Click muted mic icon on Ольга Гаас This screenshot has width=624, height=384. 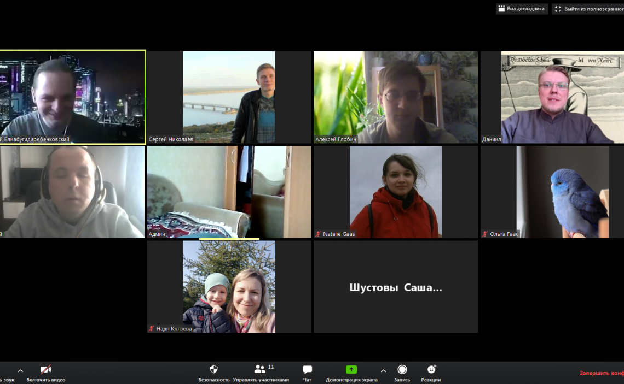(485, 234)
